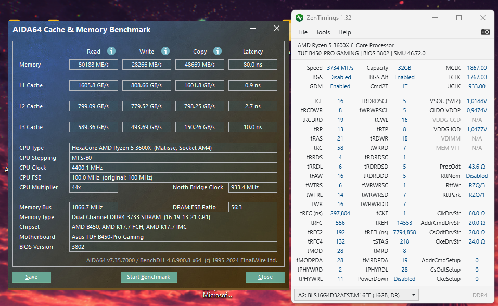Click the Memory Bus field 1866.7 MHz

pyautogui.click(x=94, y=207)
